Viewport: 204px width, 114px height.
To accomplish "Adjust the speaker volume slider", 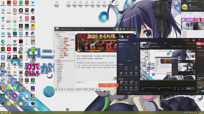I will pos(164,88).
